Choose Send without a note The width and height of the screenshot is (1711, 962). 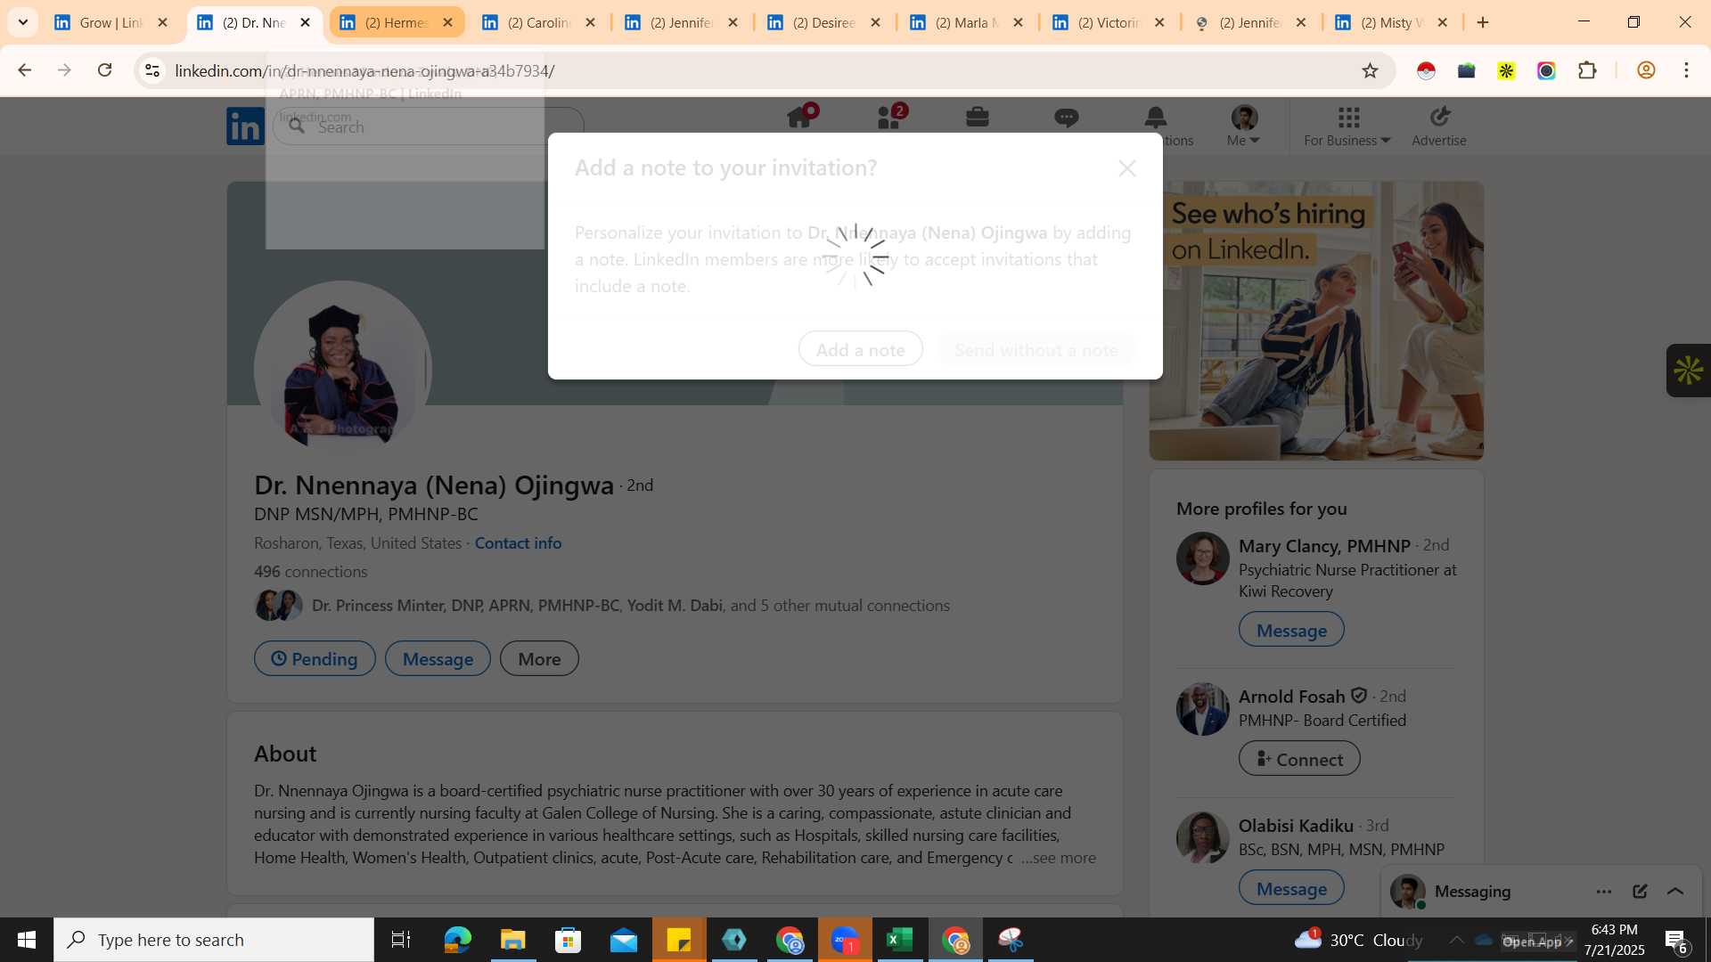pos(1036,349)
